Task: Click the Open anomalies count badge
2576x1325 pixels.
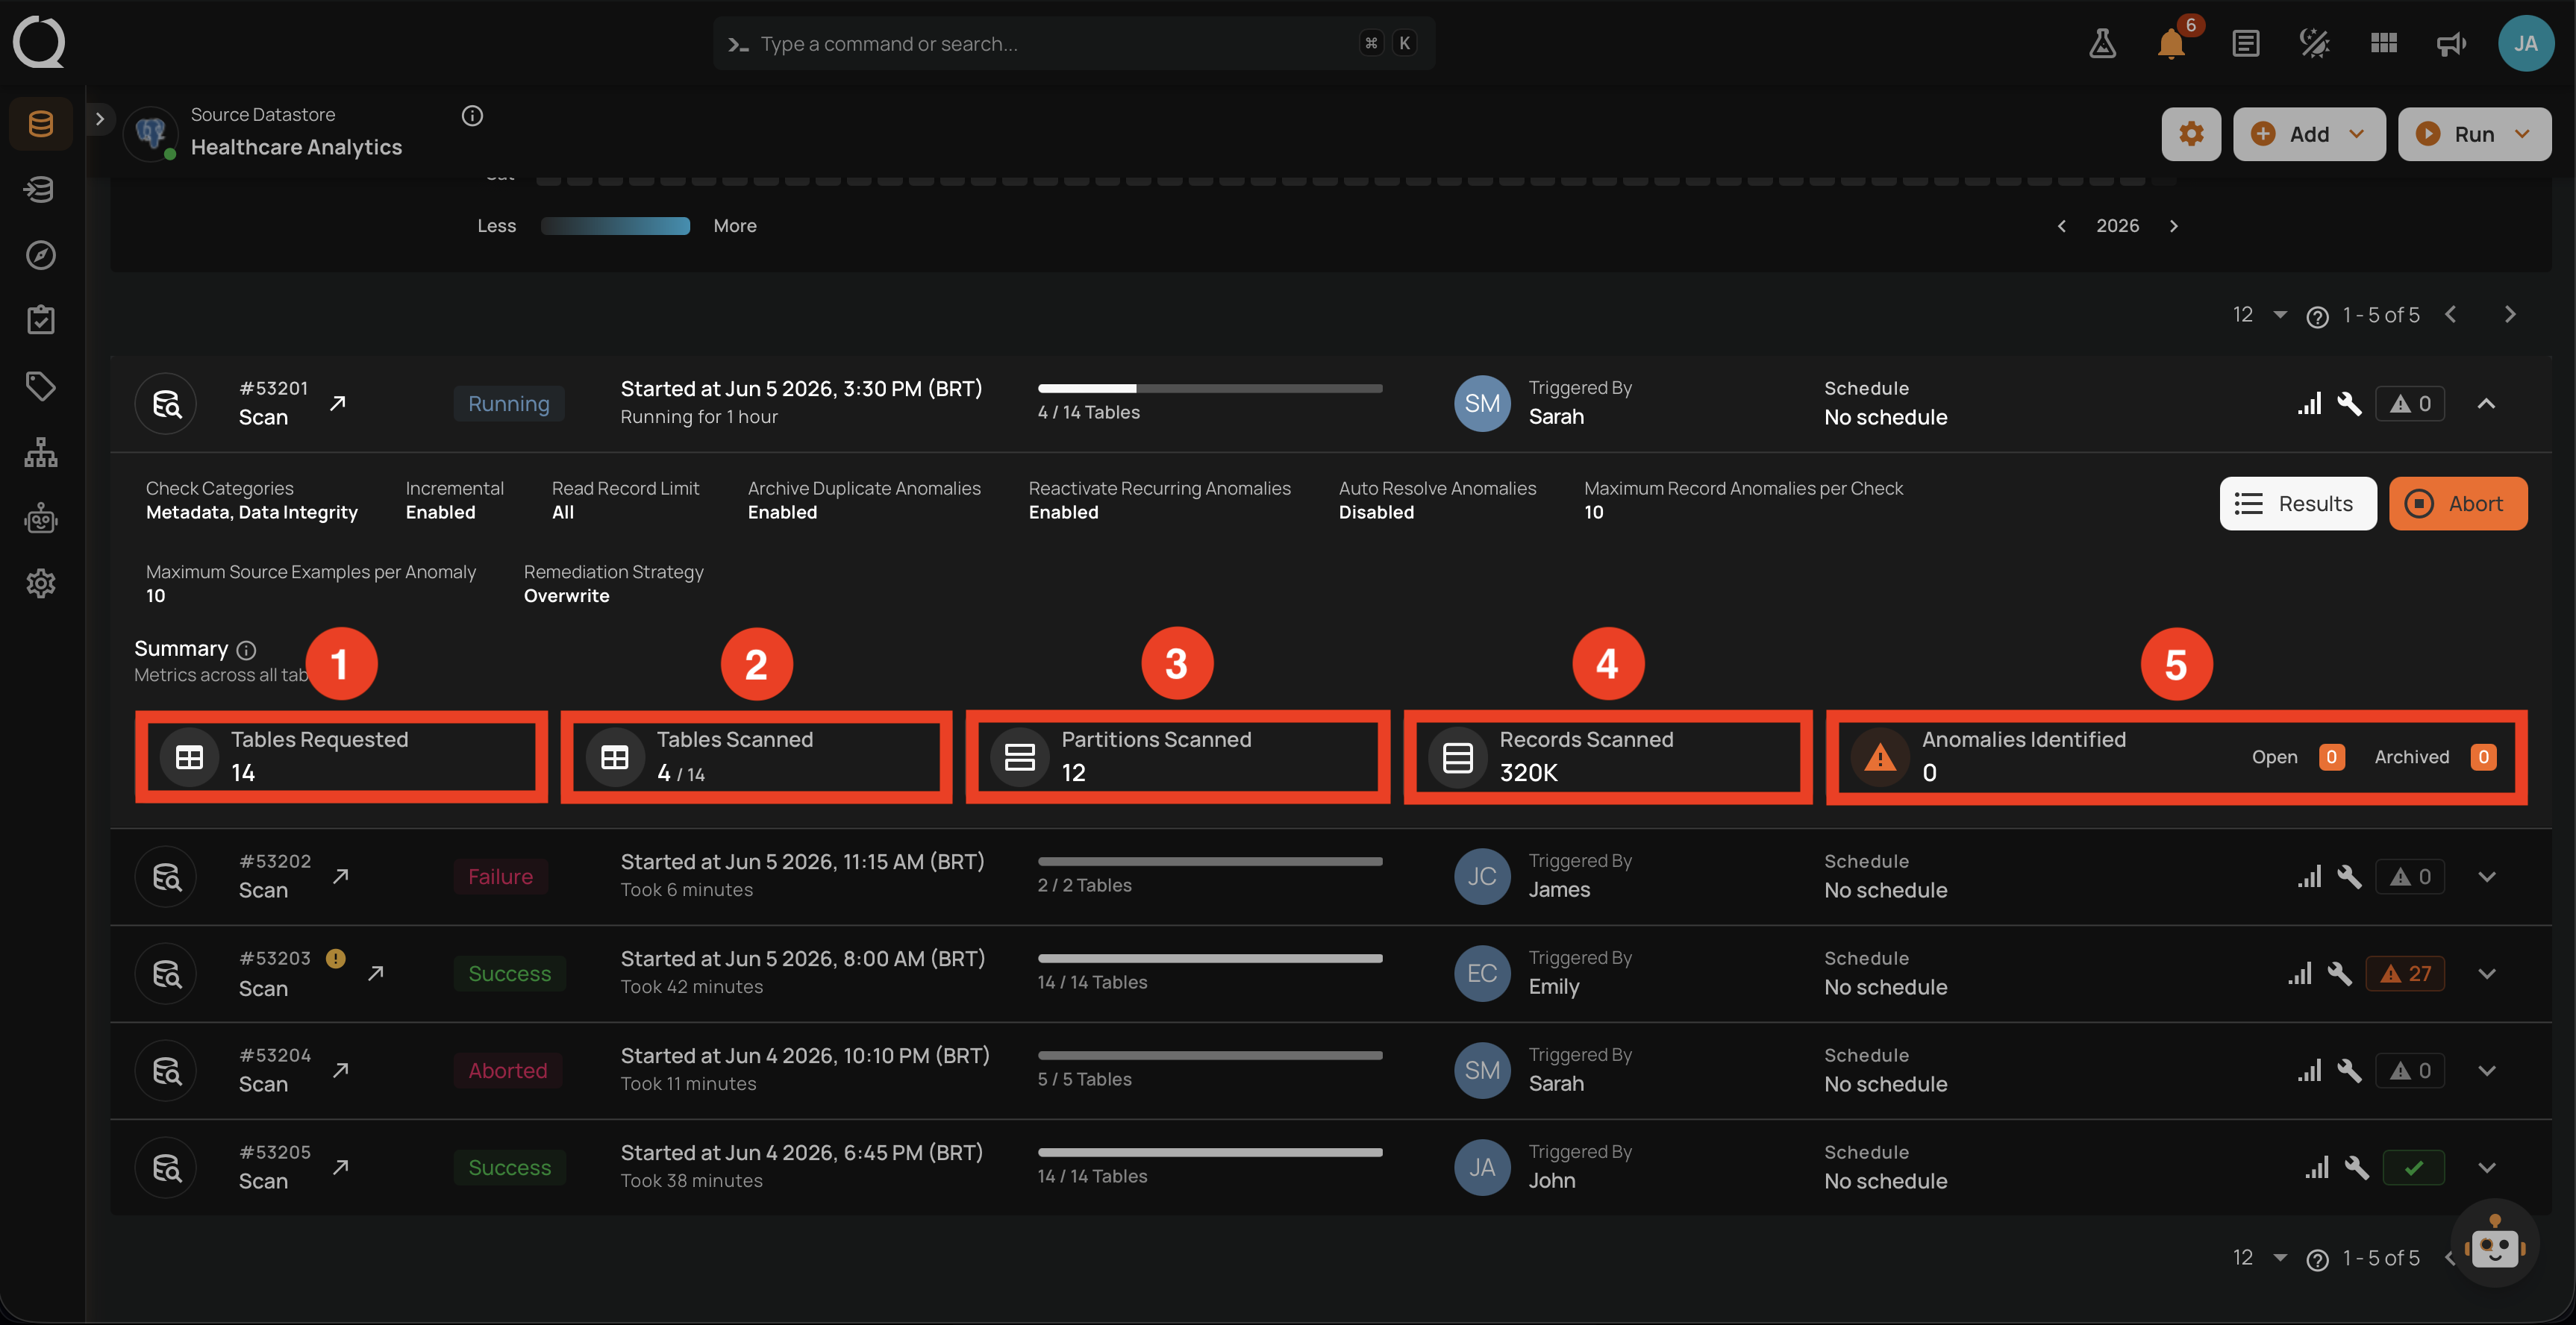Action: (x=2332, y=757)
